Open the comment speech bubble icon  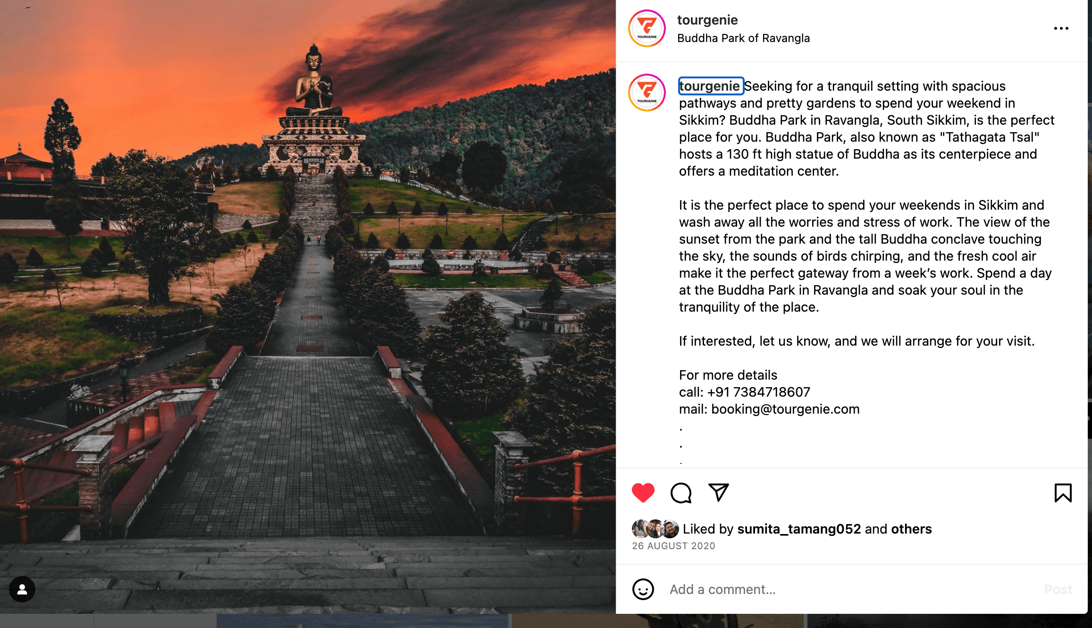click(681, 493)
